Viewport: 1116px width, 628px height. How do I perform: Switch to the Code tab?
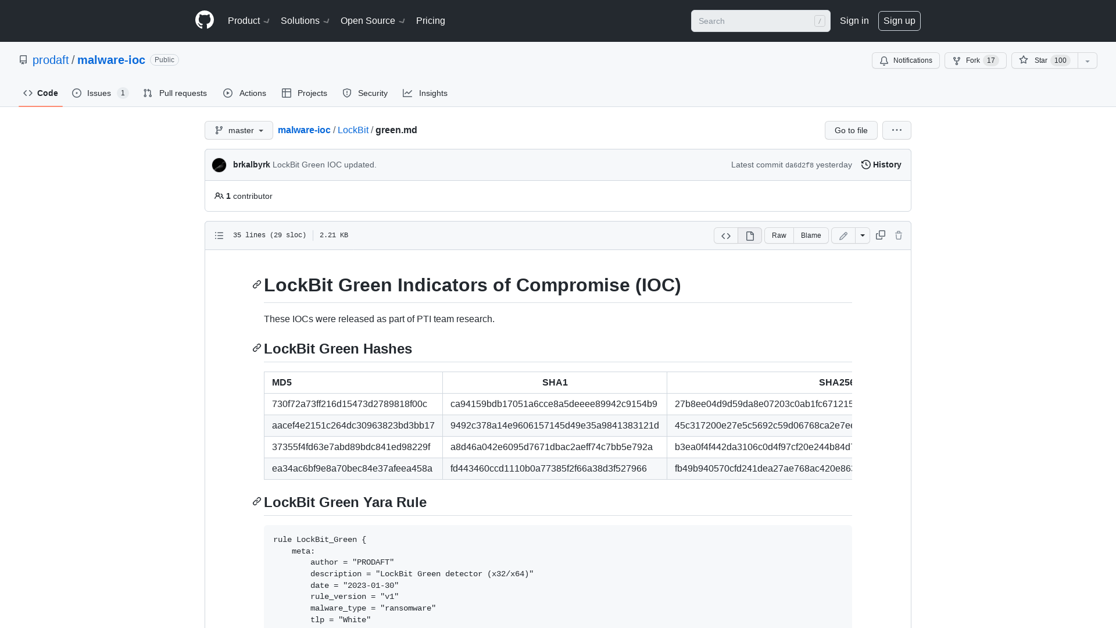tap(41, 93)
